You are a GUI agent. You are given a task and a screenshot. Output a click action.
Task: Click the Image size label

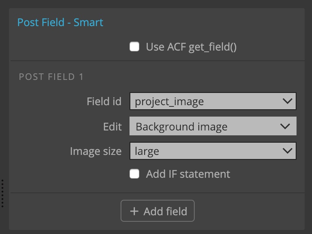tap(96, 151)
